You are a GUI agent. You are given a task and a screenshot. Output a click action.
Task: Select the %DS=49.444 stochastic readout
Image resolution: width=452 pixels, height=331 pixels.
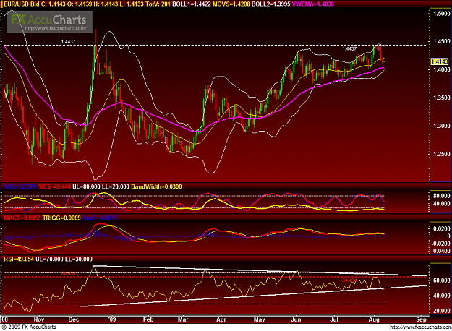coord(54,186)
